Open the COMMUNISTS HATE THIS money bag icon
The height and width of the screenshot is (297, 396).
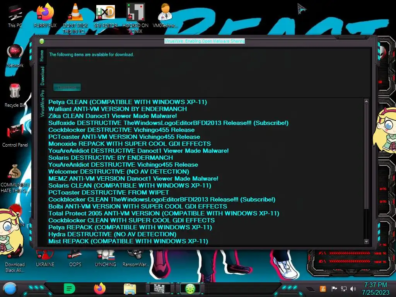15,178
